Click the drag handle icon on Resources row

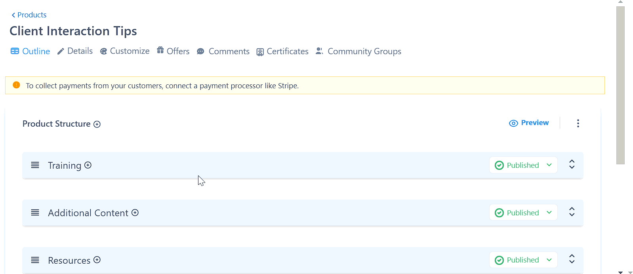(x=35, y=260)
